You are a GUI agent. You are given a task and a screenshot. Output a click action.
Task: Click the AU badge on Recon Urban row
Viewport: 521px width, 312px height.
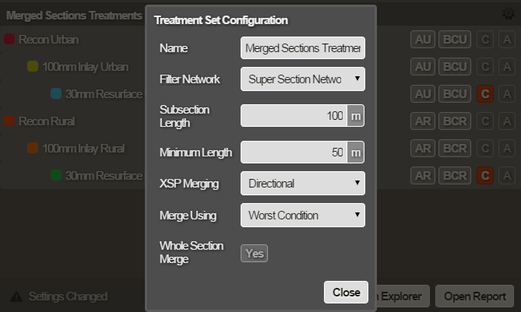pos(424,40)
